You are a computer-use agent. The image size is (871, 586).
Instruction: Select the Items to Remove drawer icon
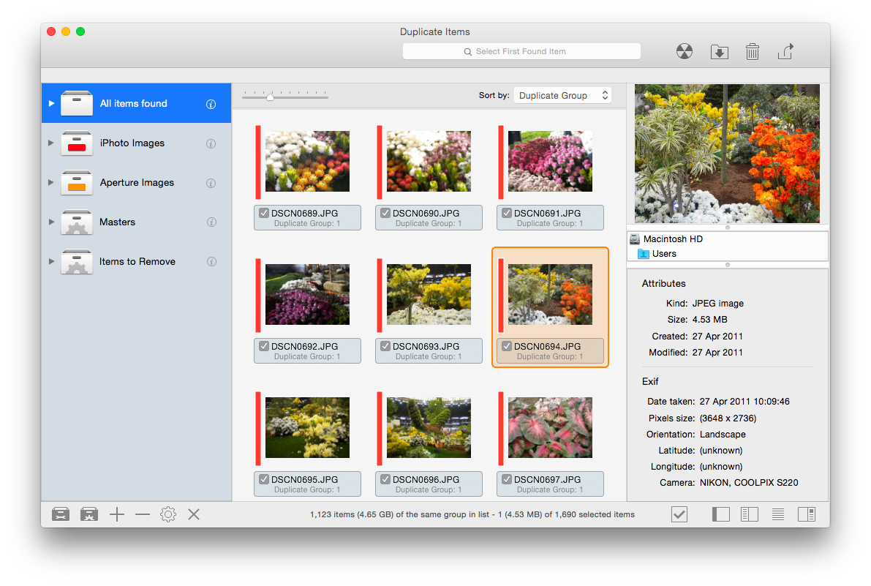tap(77, 262)
